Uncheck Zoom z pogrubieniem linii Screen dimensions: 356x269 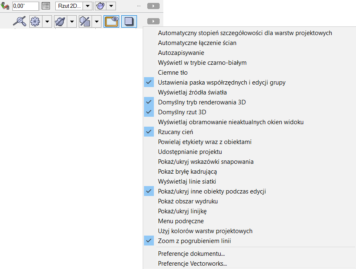click(x=249, y=241)
